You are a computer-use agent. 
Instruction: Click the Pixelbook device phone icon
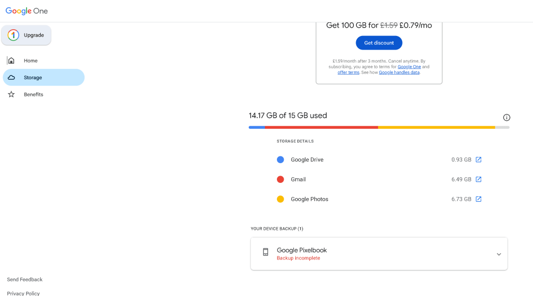click(265, 252)
